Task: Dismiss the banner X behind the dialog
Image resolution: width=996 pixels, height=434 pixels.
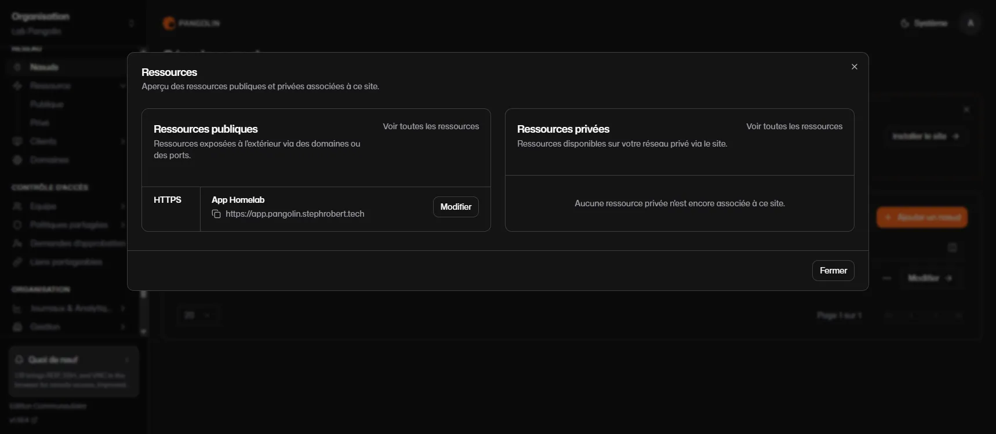Action: tap(966, 110)
